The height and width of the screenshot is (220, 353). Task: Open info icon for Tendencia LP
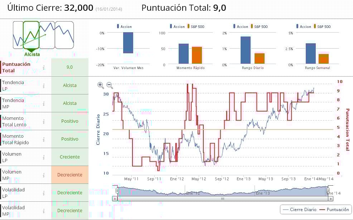coord(44,85)
